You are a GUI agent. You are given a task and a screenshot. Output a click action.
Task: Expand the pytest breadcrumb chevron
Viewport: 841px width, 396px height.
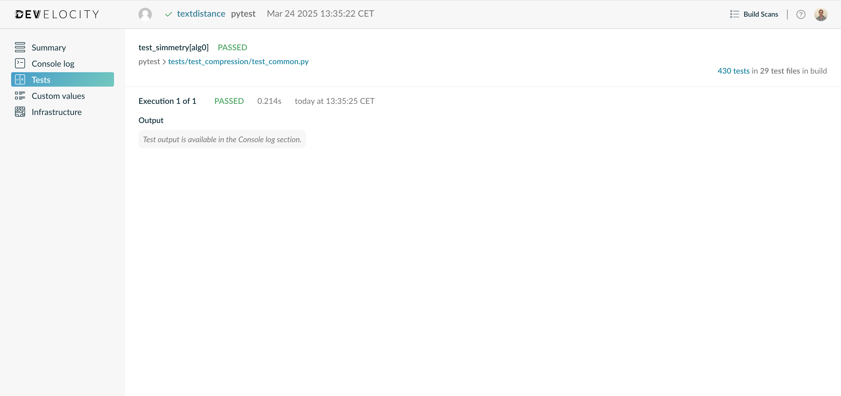click(x=164, y=62)
